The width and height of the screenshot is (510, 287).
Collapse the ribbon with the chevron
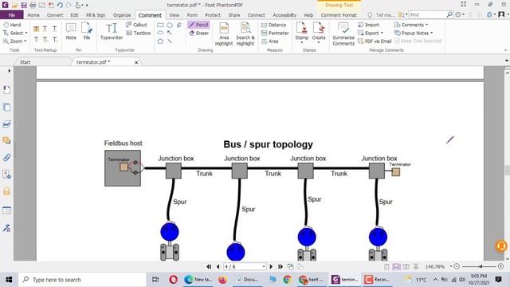[x=505, y=50]
